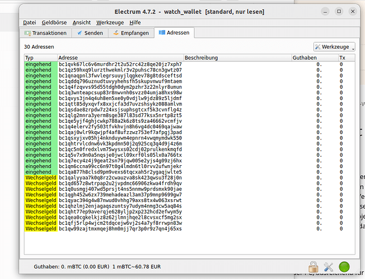The height and width of the screenshot is (279, 365).
Task: Switch to the Empfangen tab
Action: coord(131,33)
